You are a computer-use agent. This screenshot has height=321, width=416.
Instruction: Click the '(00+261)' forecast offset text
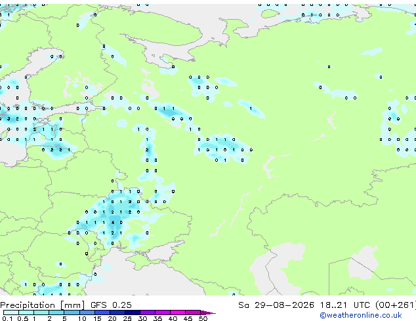396,305
